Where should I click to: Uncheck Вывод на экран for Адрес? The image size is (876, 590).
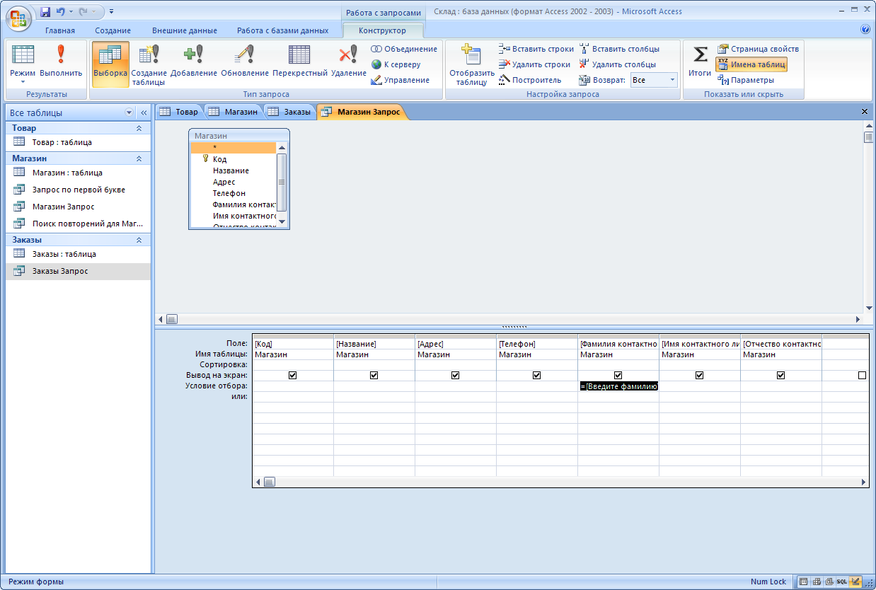[x=455, y=376]
